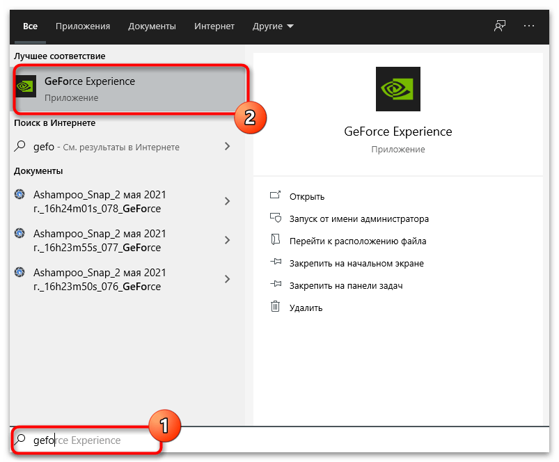Click the trash icon next to Удалить

coord(276,308)
